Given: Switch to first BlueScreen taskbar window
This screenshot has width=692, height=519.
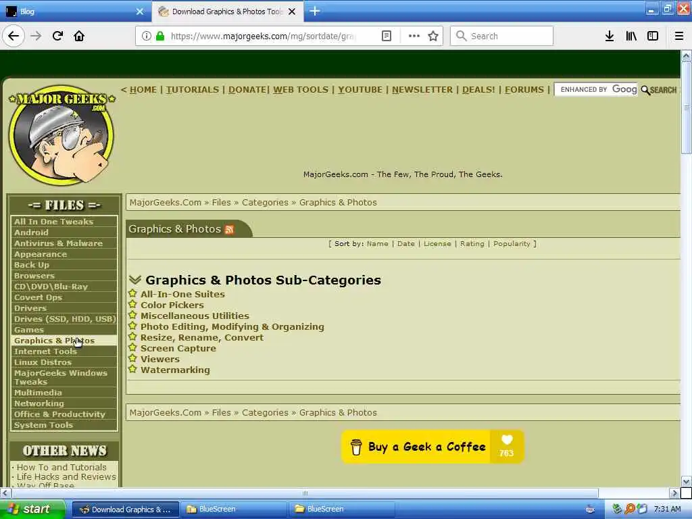Looking at the screenshot, I should pyautogui.click(x=234, y=509).
